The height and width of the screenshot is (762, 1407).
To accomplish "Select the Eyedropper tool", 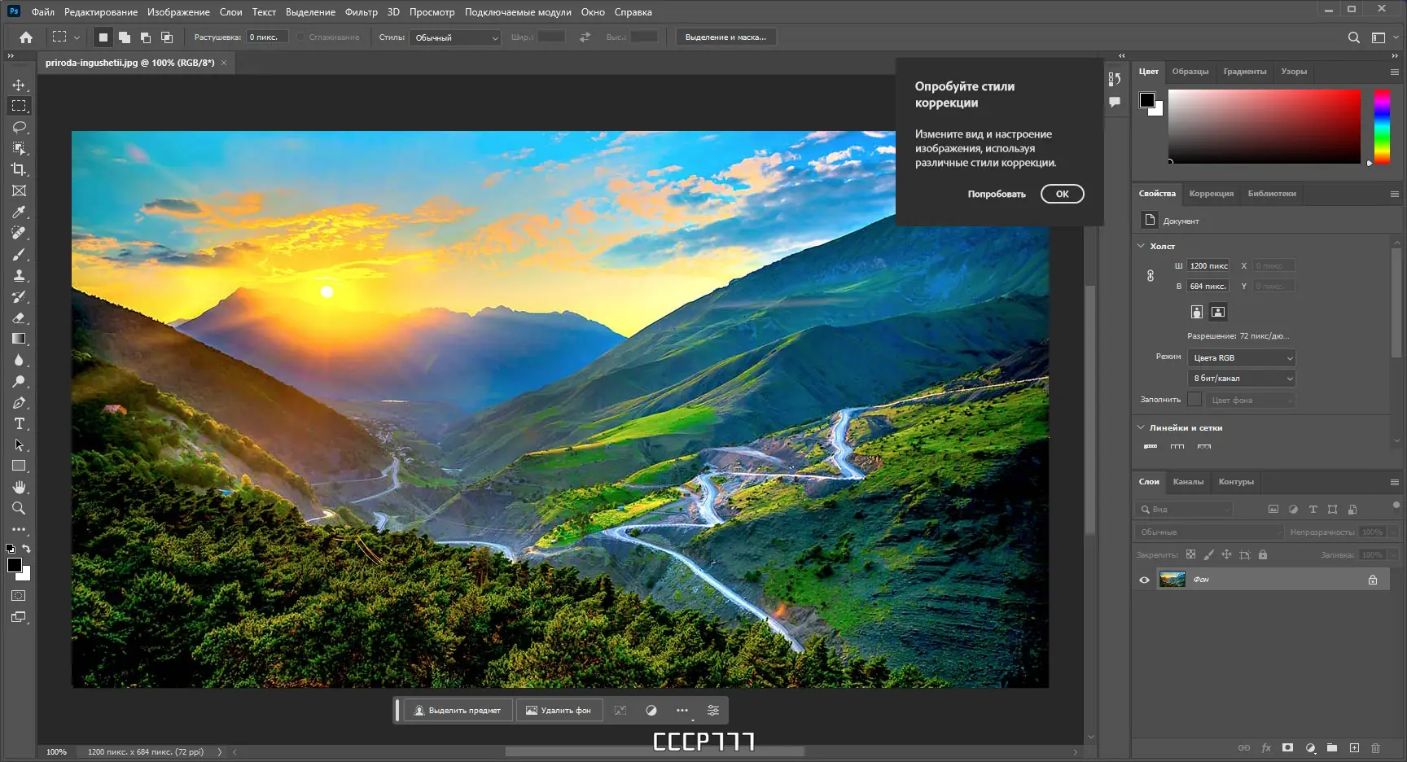I will pos(18,212).
